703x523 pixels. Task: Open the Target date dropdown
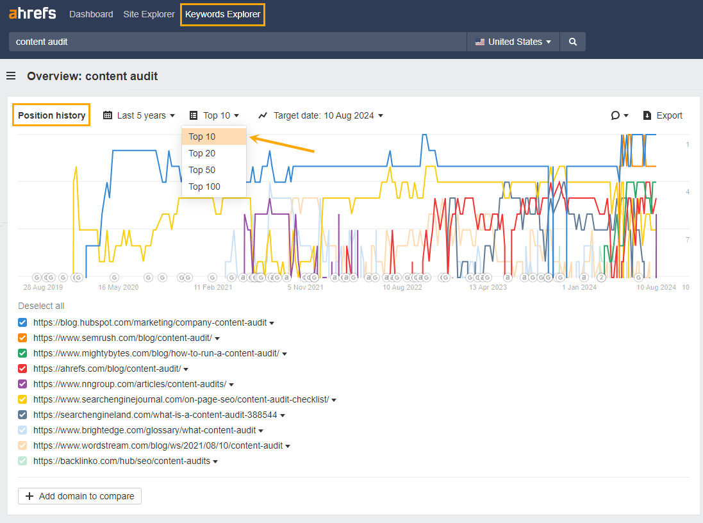click(x=322, y=115)
